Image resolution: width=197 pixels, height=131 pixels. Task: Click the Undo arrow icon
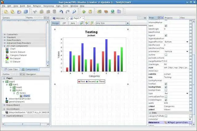(61, 12)
